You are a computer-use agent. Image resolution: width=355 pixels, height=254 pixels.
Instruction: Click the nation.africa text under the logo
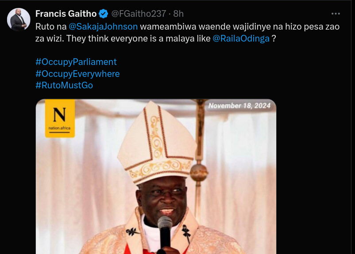(x=59, y=130)
